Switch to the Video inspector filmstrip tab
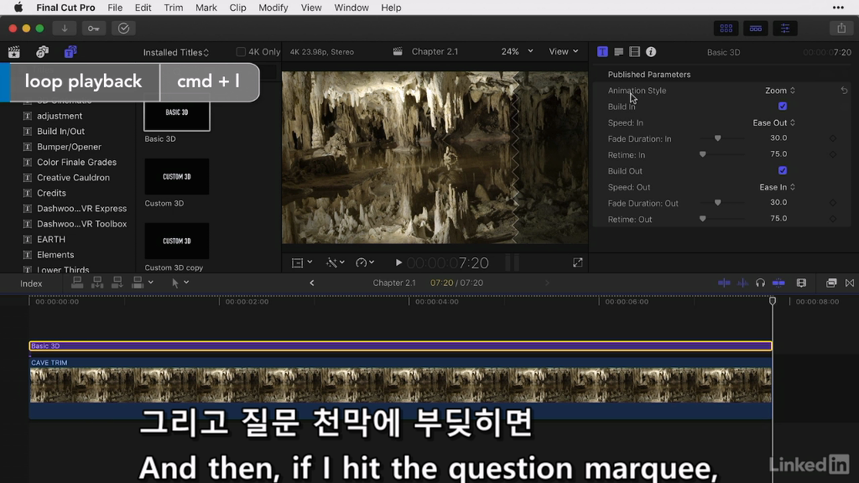Screen dimensions: 859x483 pyautogui.click(x=635, y=52)
